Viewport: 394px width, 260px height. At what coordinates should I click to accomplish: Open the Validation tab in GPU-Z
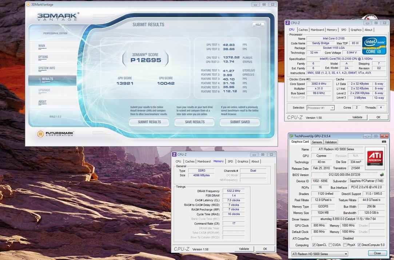[331, 142]
